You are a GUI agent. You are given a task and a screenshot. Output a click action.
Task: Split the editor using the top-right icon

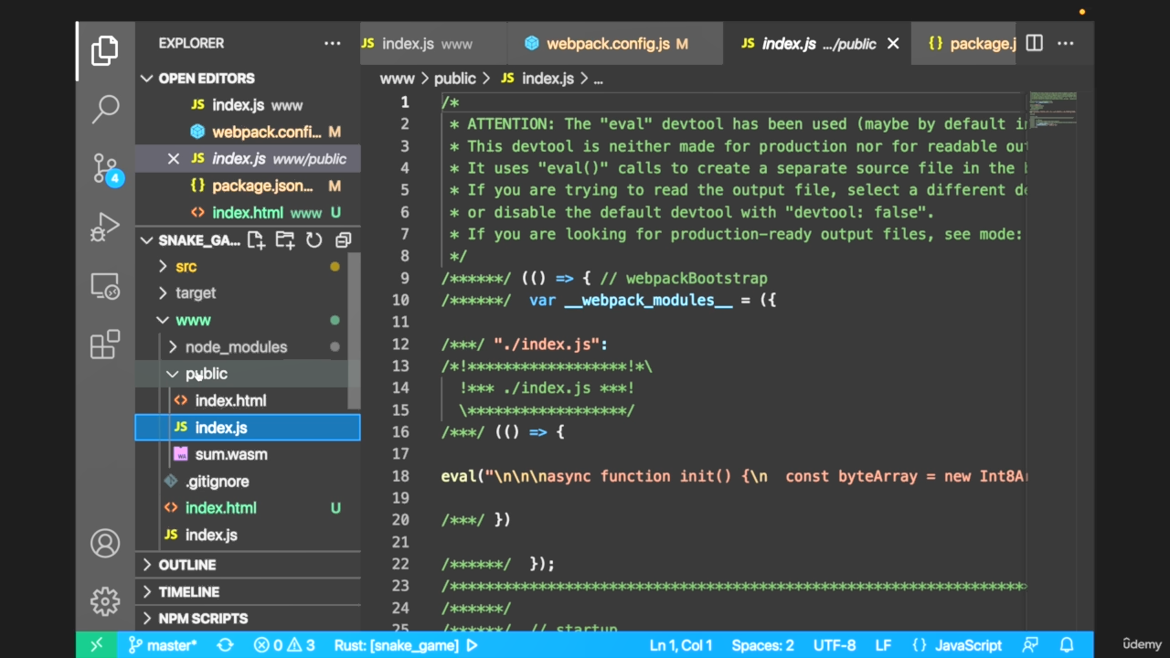click(x=1034, y=43)
